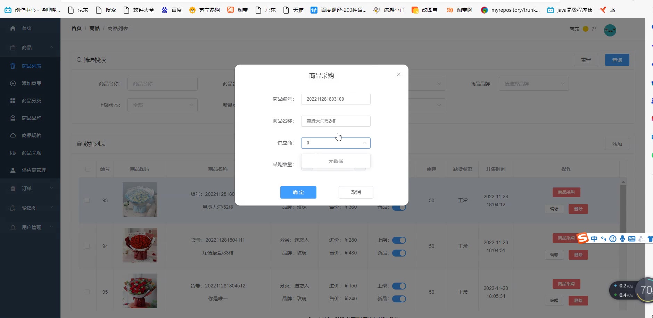Select the 商品品牌 sidebar menu item
This screenshot has width=653, height=318.
click(x=30, y=118)
